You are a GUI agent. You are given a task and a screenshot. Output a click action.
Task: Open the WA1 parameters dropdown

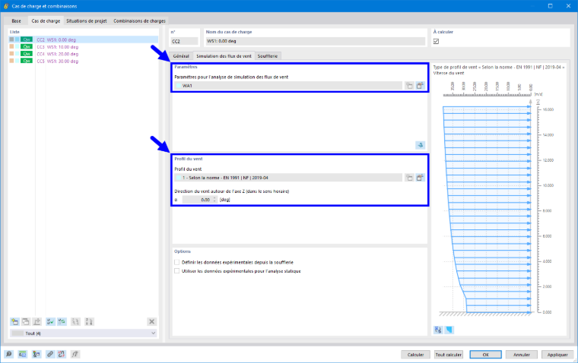tap(288, 86)
